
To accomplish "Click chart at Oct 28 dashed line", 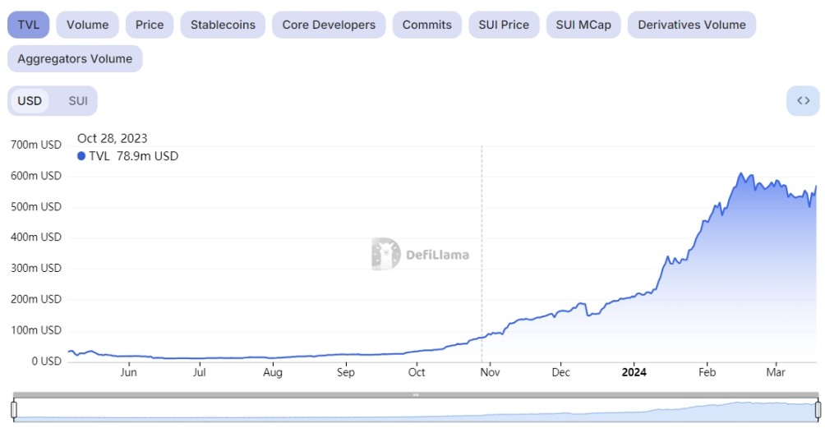I will (x=482, y=338).
